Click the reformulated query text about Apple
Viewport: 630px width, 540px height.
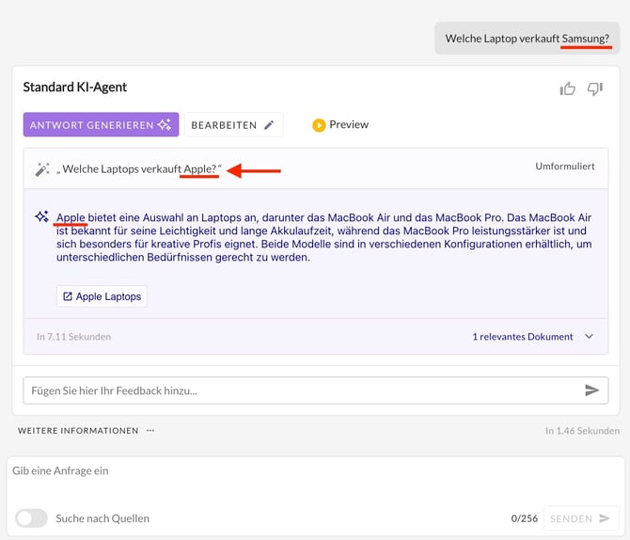[138, 169]
